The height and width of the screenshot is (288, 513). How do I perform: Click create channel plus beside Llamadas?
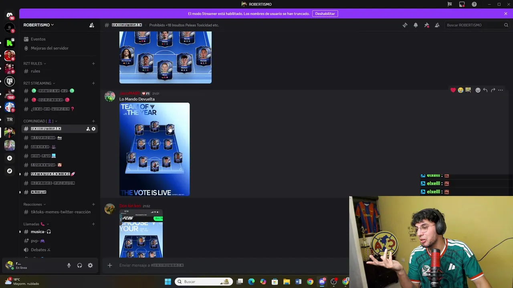93,224
